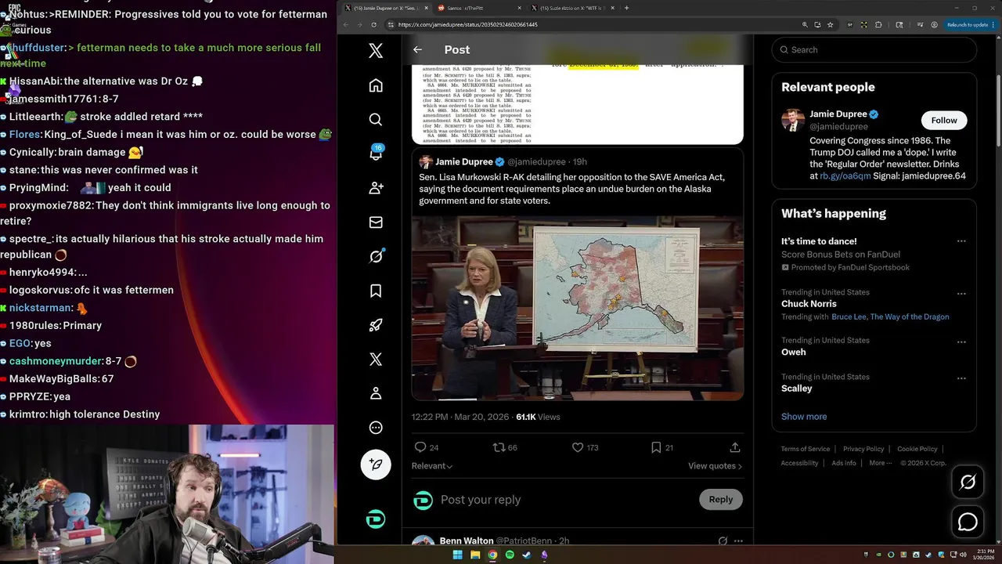
Task: Click the X Search box
Action: [874, 49]
